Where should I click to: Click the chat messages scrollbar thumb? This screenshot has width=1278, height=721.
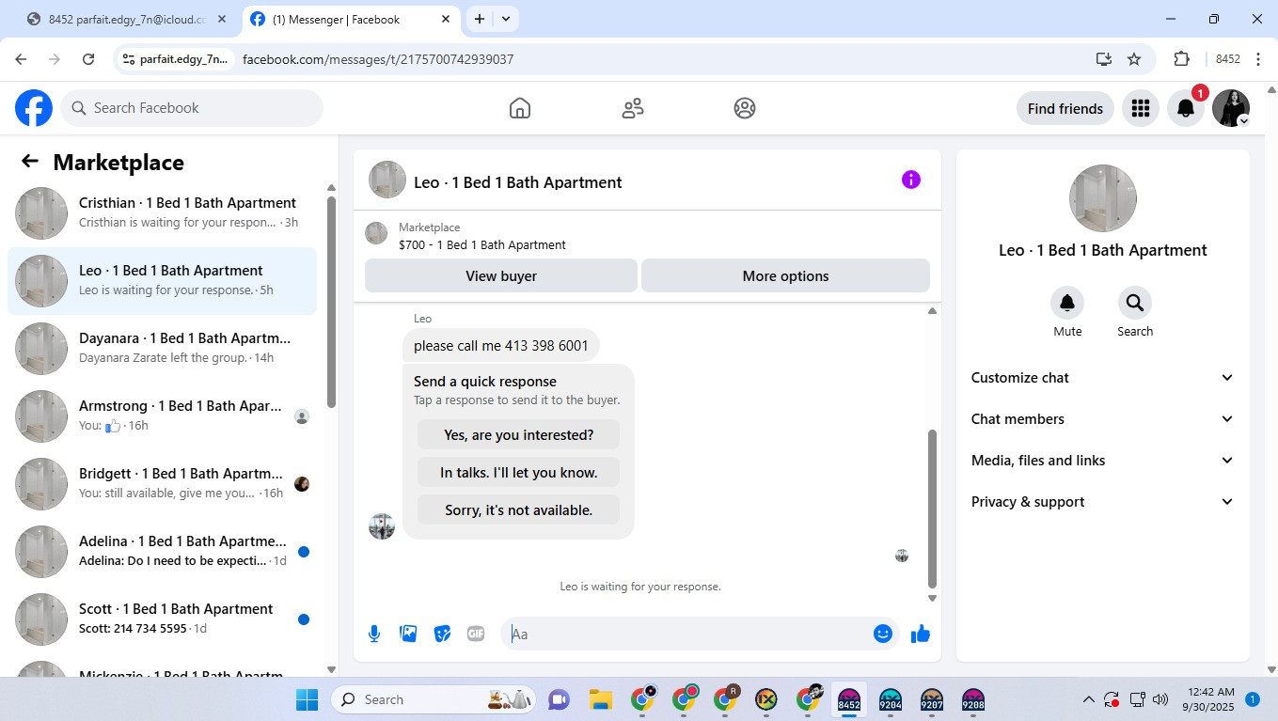click(932, 508)
